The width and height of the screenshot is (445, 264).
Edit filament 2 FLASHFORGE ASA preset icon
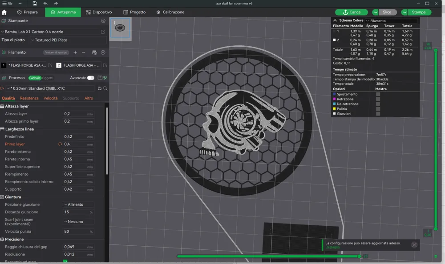tap(105, 65)
